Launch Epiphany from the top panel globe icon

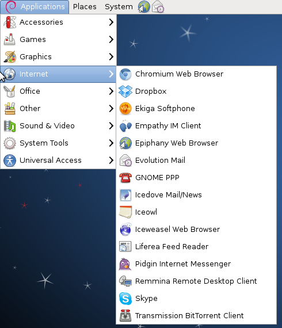click(x=144, y=6)
